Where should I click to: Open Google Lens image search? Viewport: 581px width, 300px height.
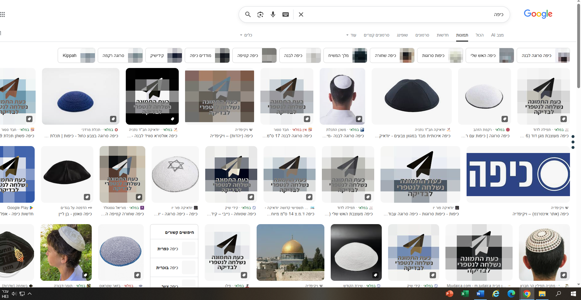tap(260, 14)
